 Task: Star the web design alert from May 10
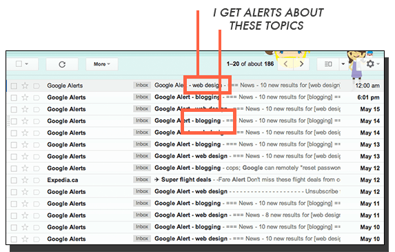pos(25,239)
